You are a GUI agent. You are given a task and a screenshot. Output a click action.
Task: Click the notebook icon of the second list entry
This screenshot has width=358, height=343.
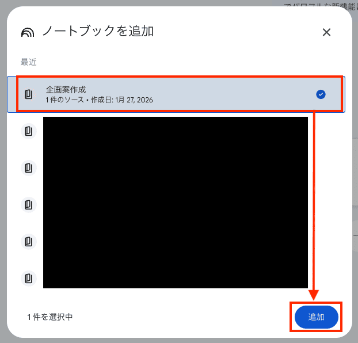pos(29,131)
